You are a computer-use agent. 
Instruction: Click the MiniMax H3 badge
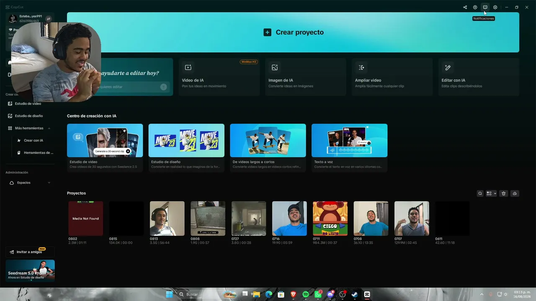click(x=249, y=62)
